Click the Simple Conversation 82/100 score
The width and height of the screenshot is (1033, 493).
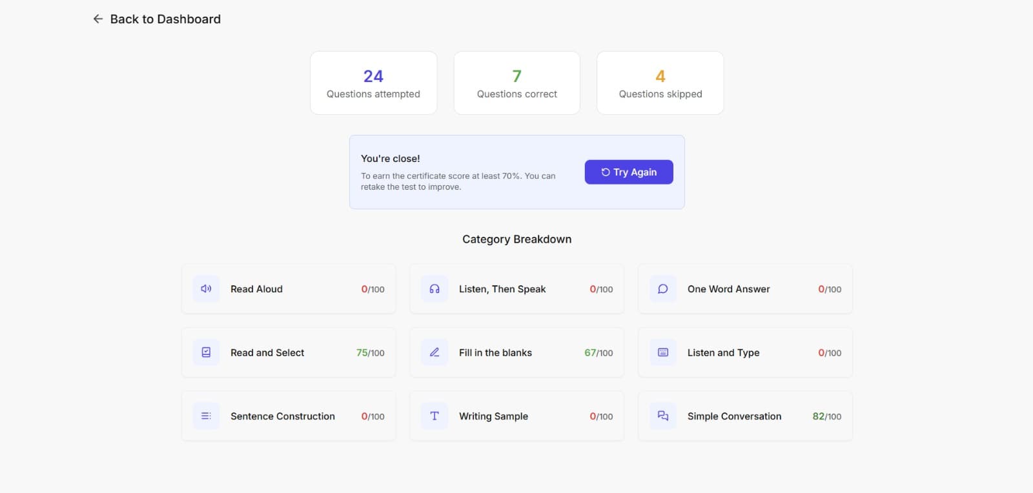(826, 416)
